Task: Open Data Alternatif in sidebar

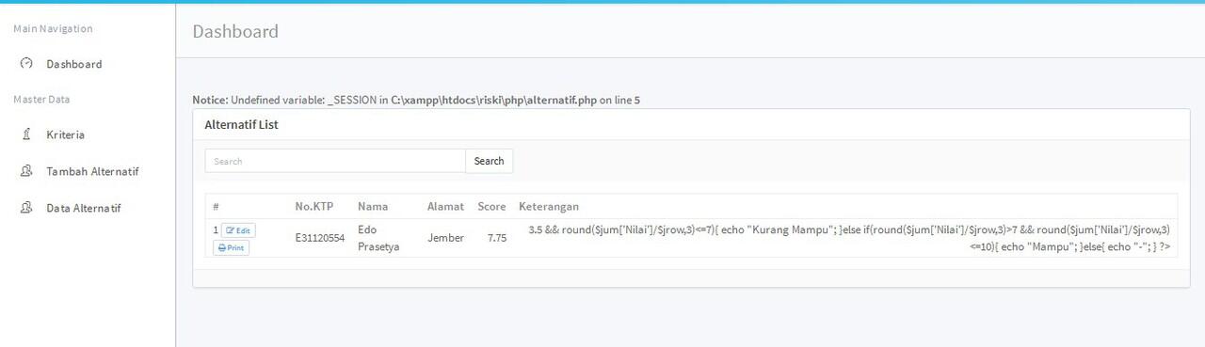Action: pos(83,208)
